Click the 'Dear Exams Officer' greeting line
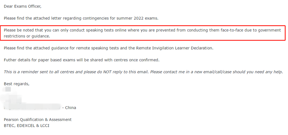This screenshot has width=288, height=135. click(23, 6)
